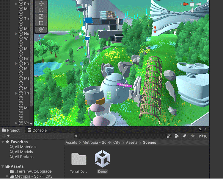Switch to the Console tab
This screenshot has height=183, width=223.
click(37, 130)
